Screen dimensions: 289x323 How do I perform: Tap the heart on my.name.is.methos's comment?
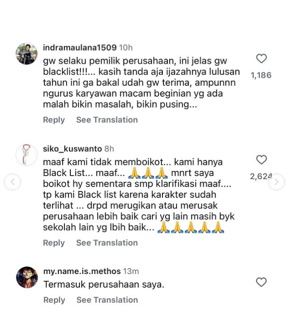click(x=261, y=282)
